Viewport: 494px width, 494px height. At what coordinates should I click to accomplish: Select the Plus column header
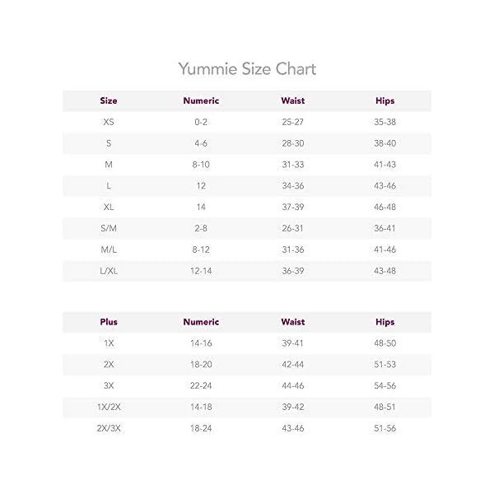click(109, 323)
